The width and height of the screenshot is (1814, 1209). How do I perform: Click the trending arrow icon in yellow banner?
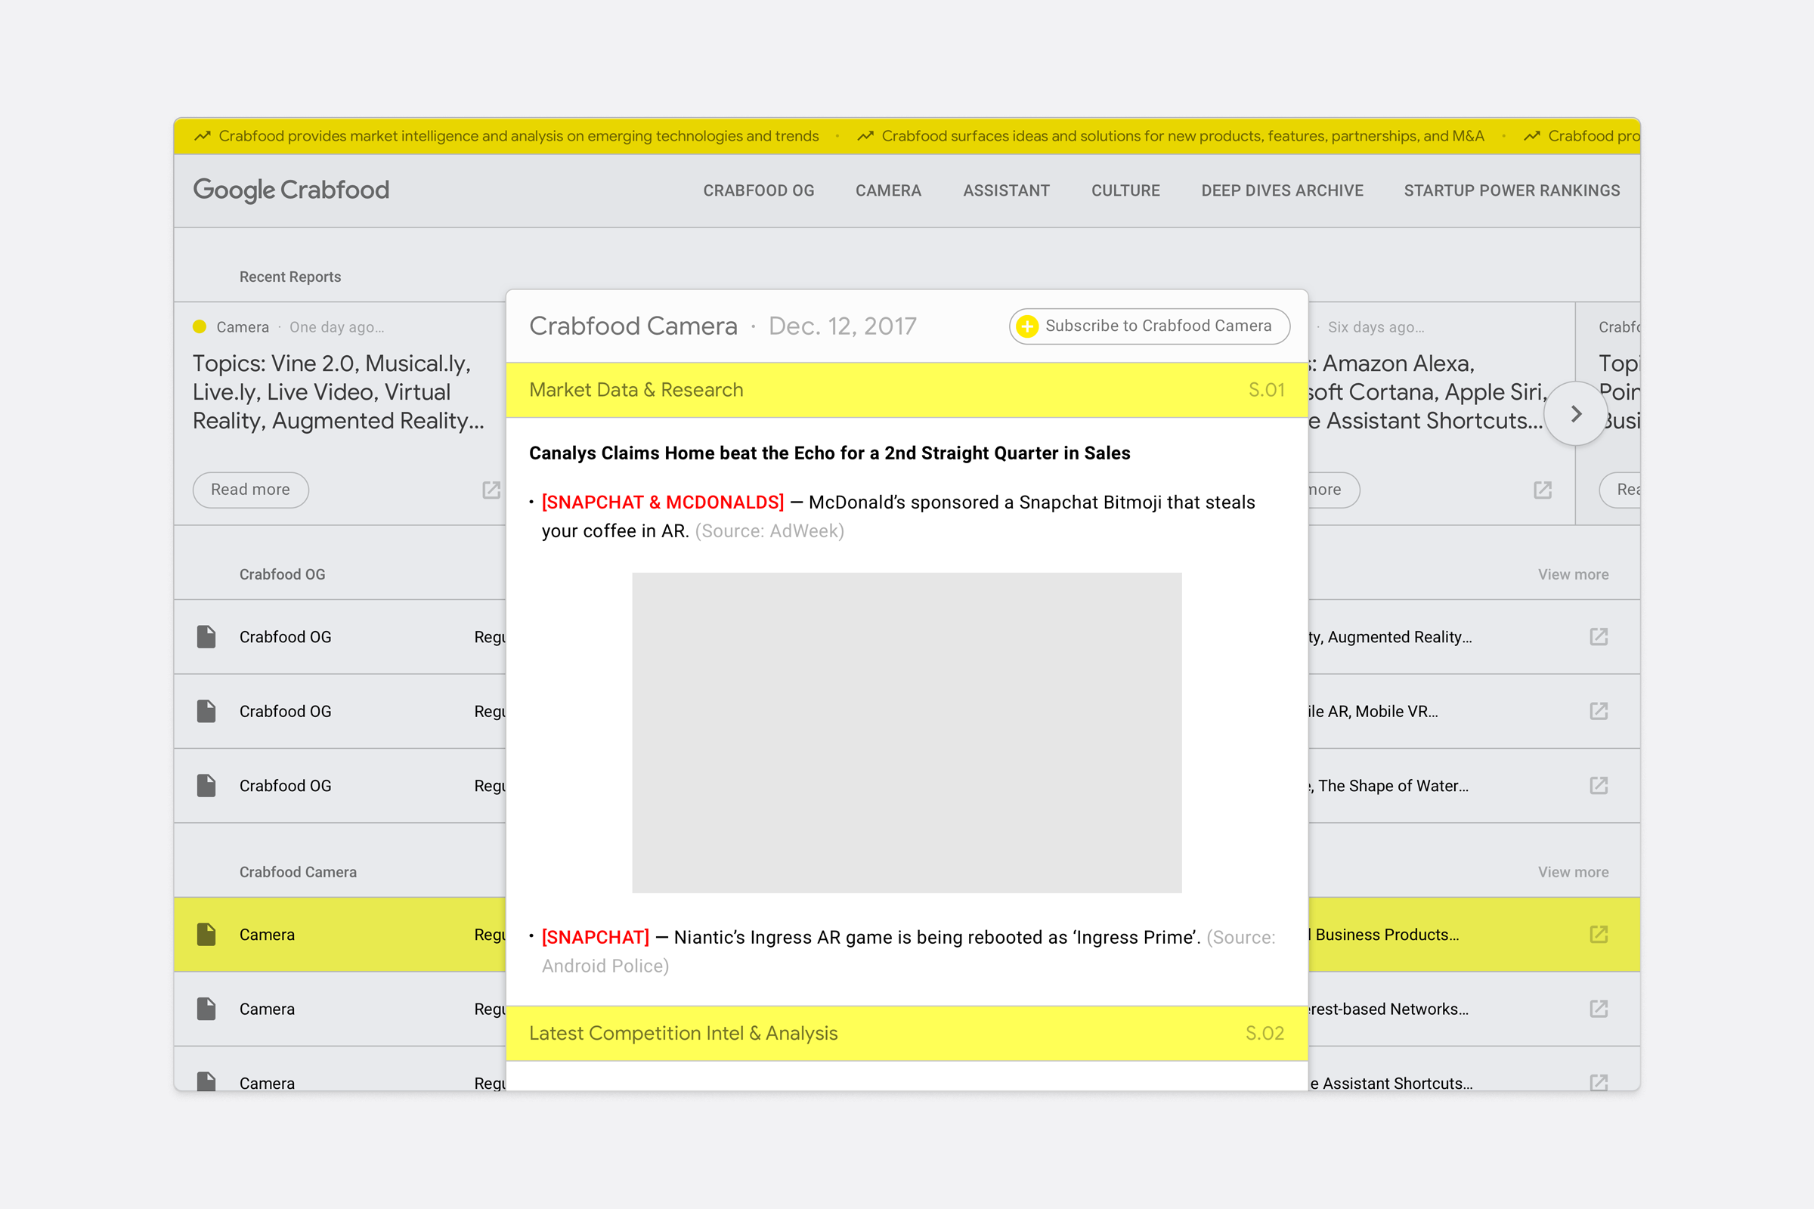tap(202, 136)
